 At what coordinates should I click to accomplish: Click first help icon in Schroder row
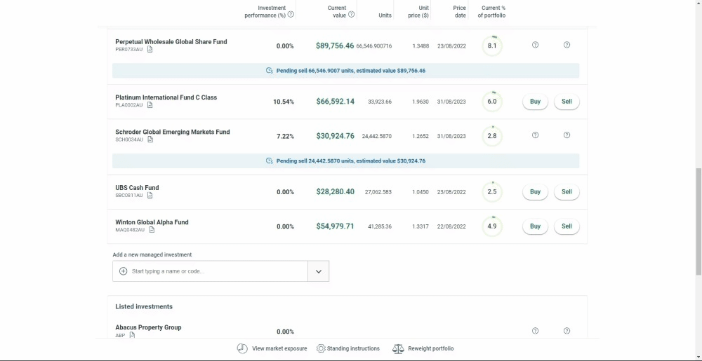point(535,135)
